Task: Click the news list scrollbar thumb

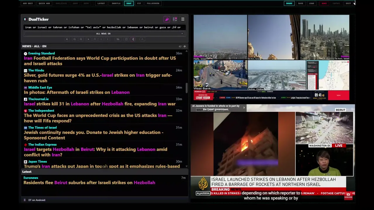Action: 186,88
